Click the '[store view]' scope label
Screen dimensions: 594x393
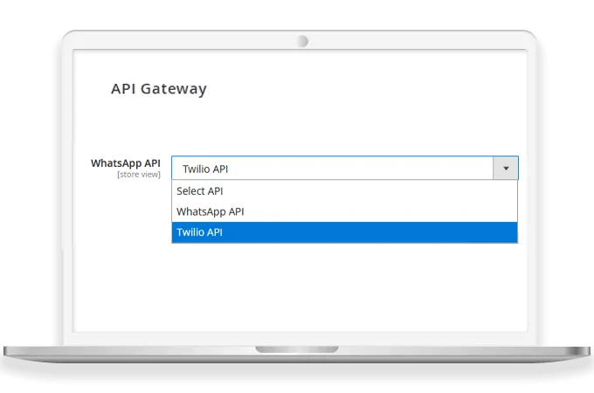(139, 175)
